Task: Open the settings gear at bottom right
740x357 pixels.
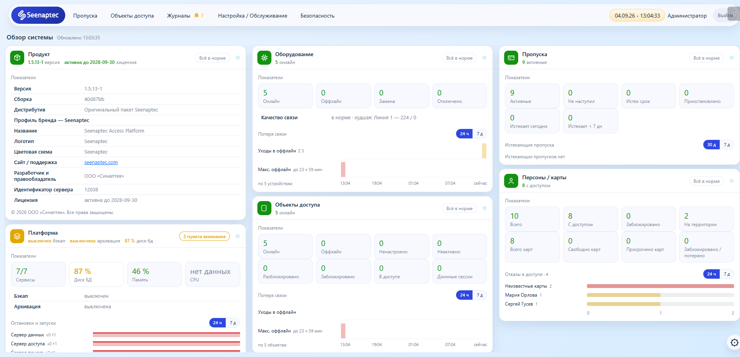Action: 734,343
